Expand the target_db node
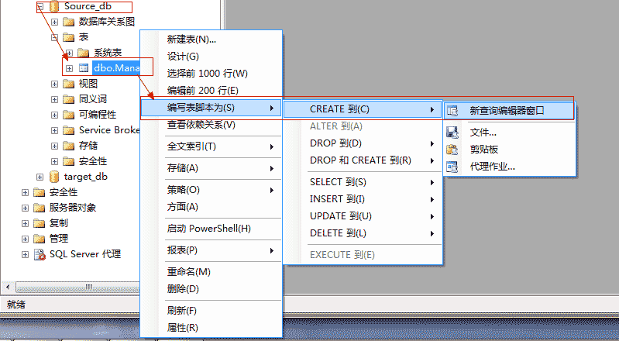The width and height of the screenshot is (619, 341). point(40,177)
